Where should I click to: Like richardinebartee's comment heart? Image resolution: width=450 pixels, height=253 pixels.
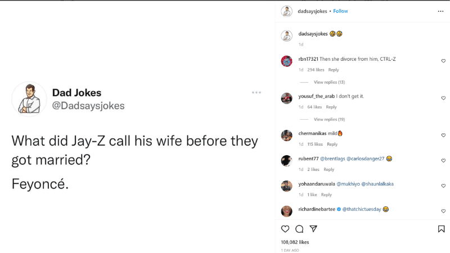(443, 210)
